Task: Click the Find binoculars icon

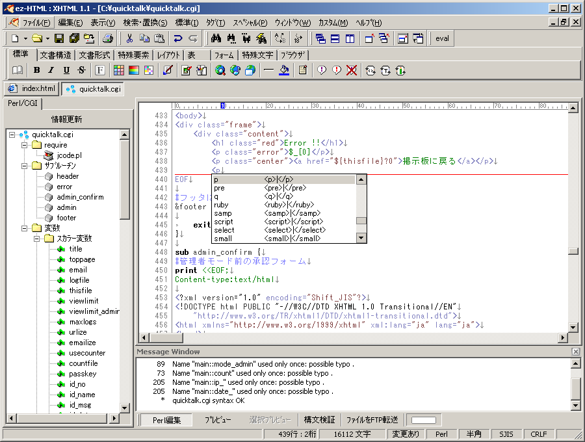Action: tap(216, 38)
